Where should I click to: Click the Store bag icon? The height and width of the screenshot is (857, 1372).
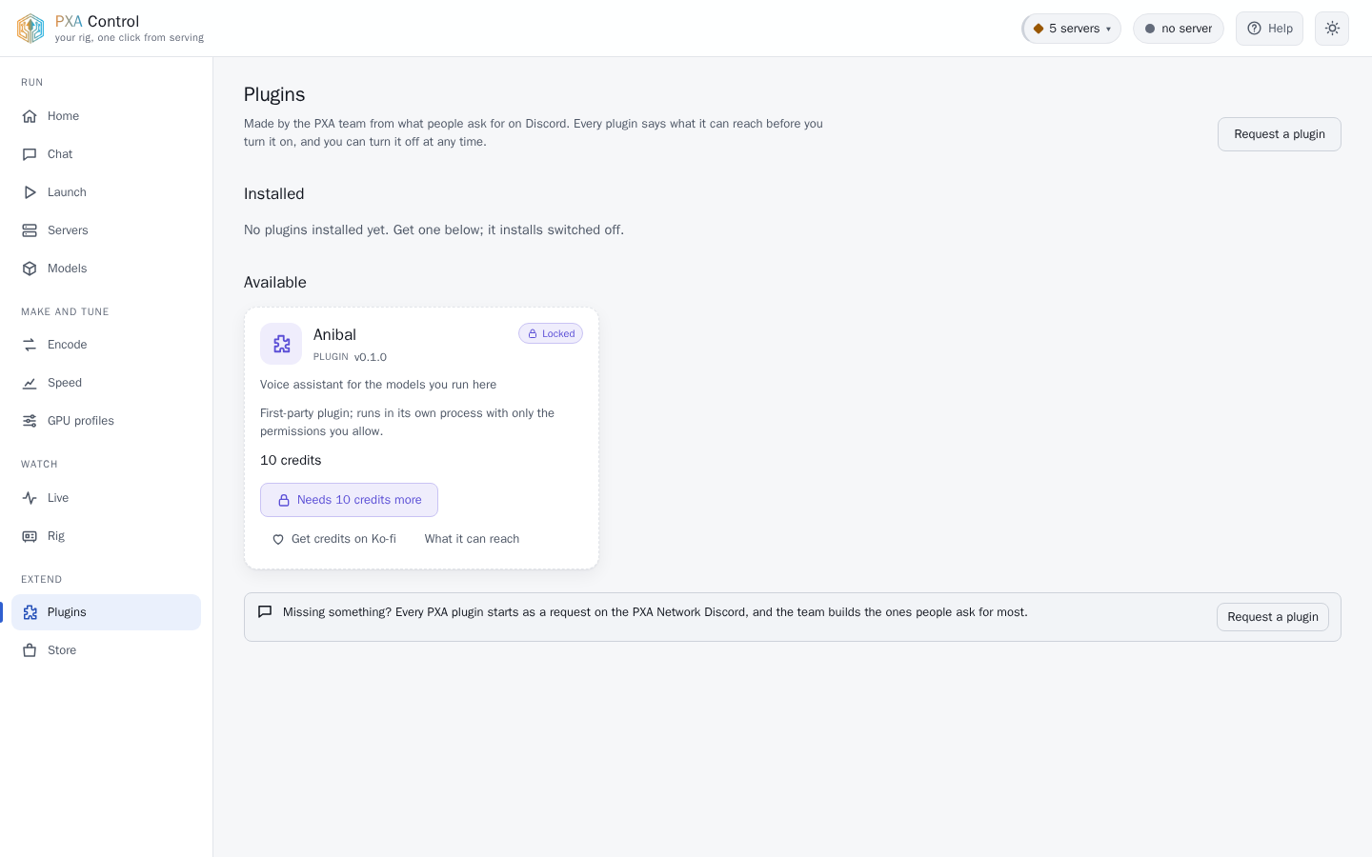30,650
